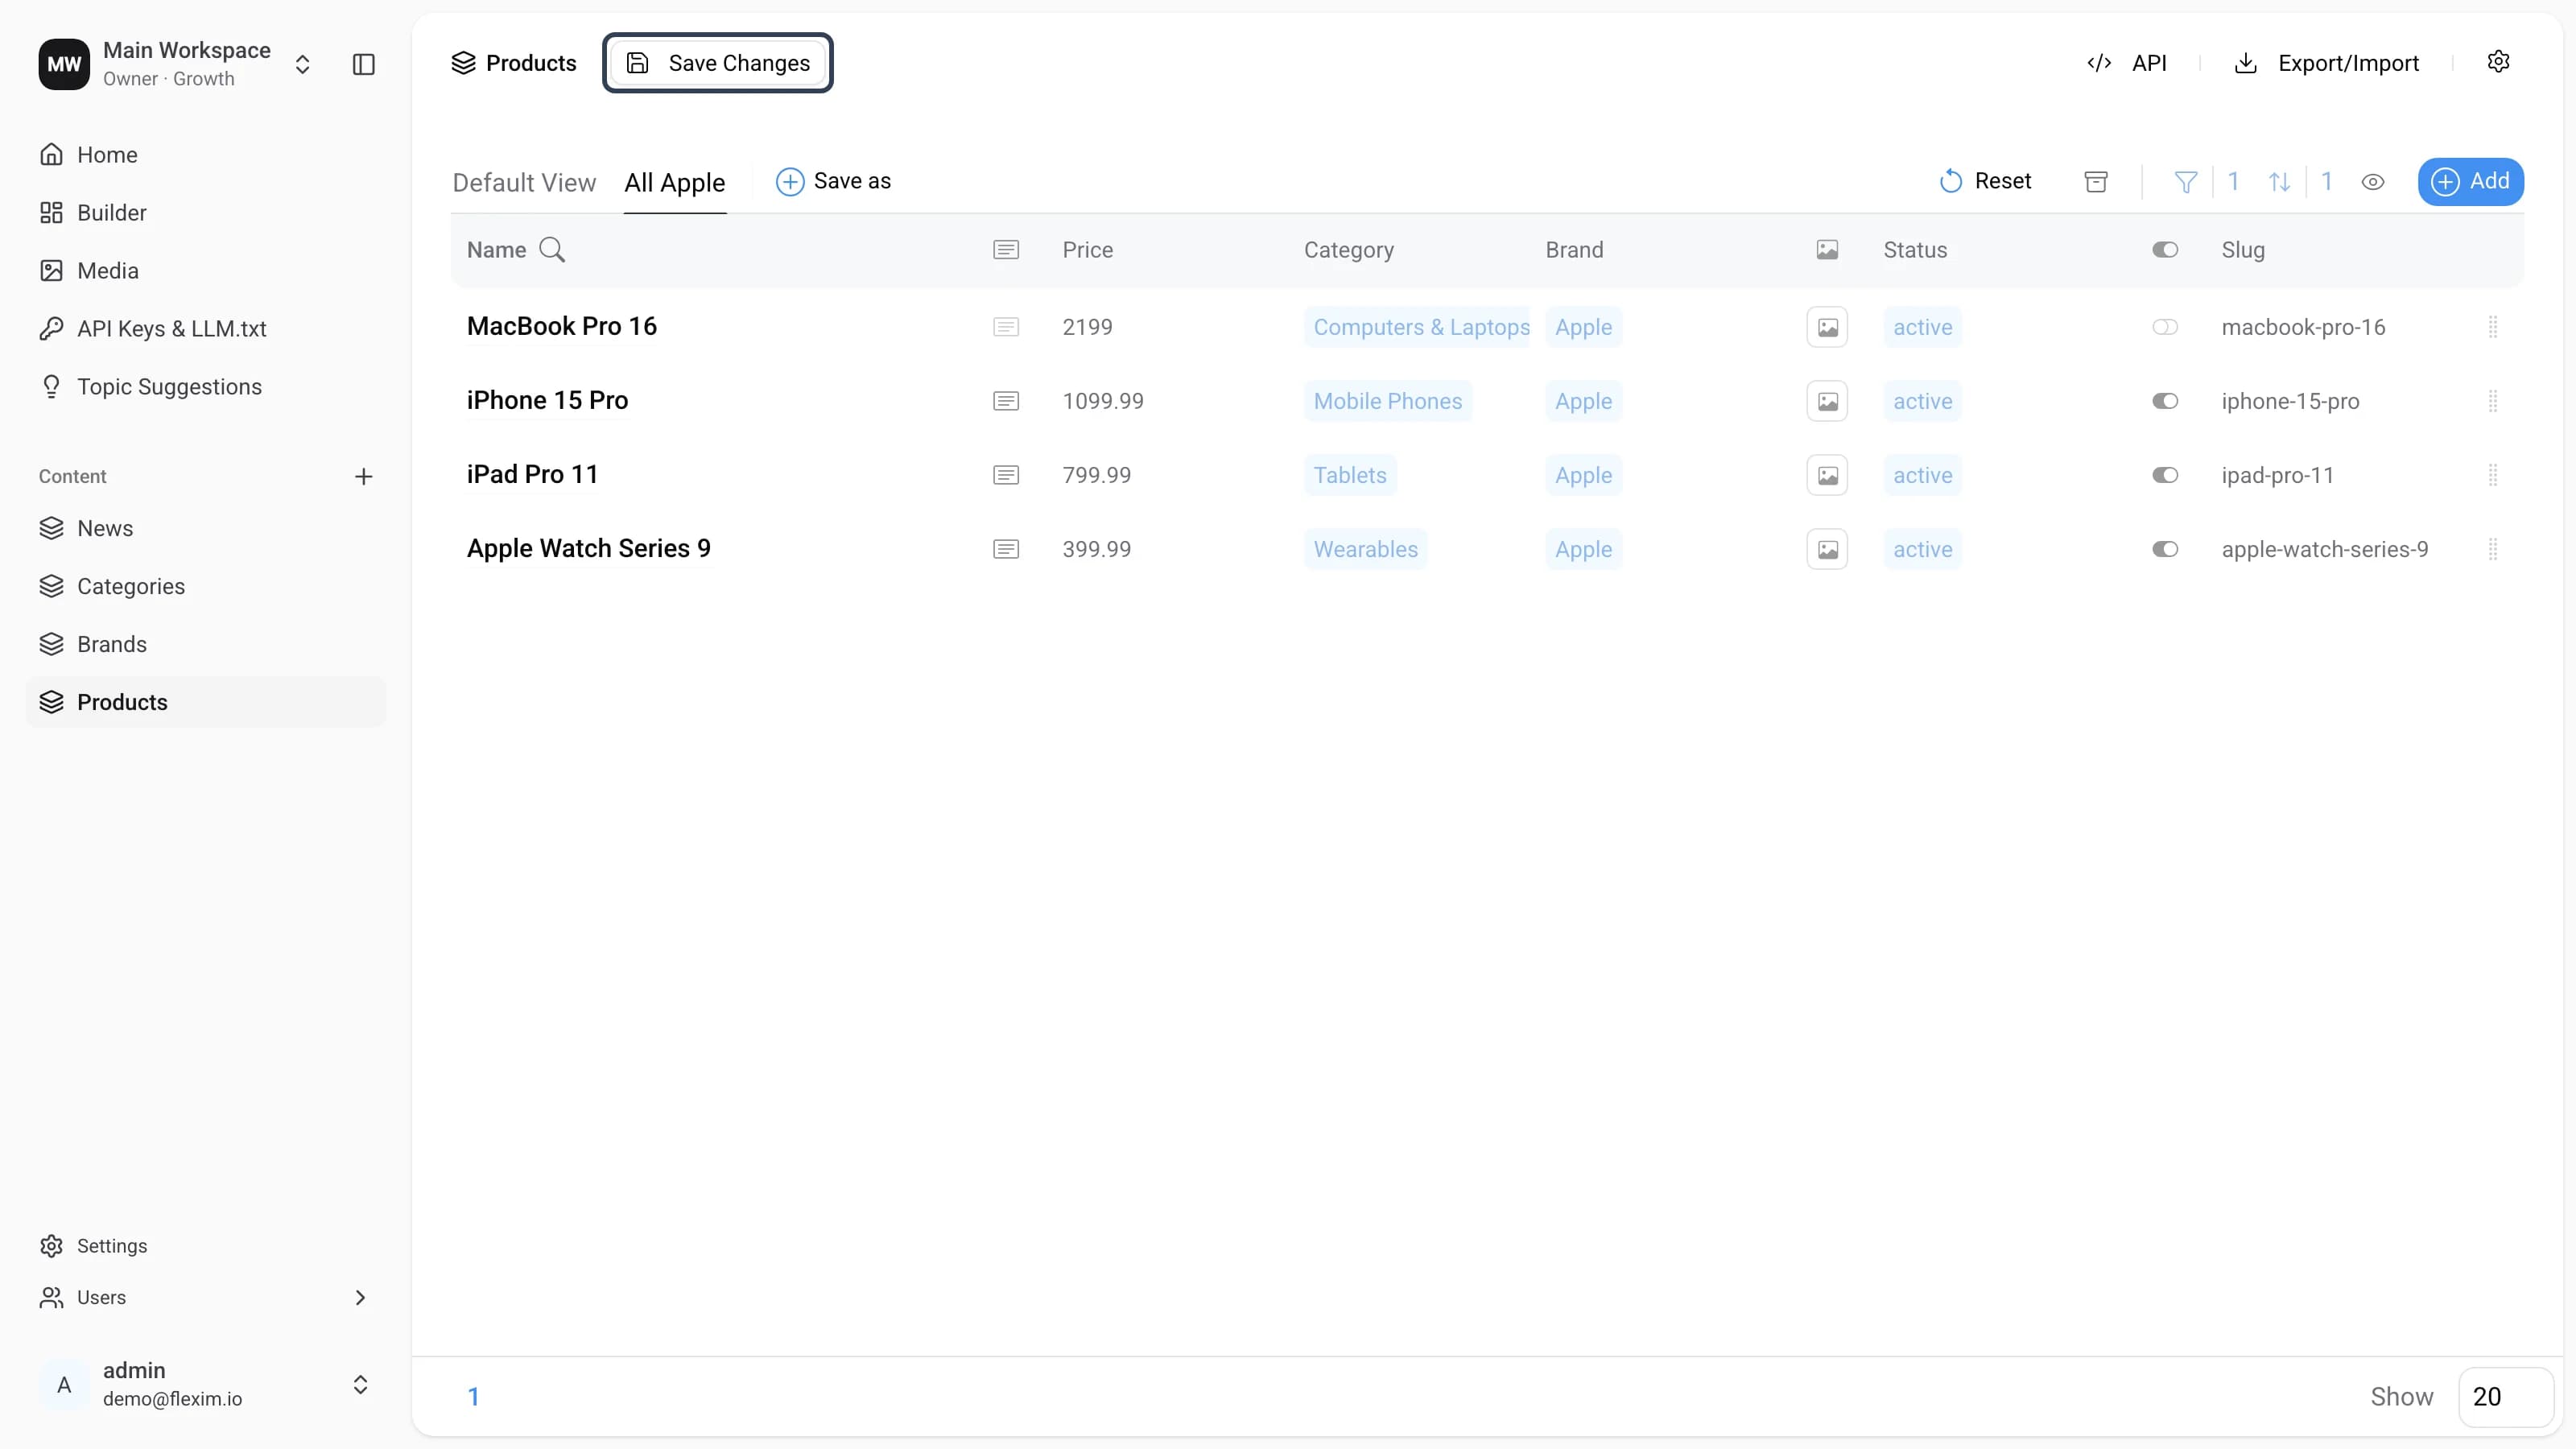
Task: Open the filter funnel icon
Action: click(2186, 181)
